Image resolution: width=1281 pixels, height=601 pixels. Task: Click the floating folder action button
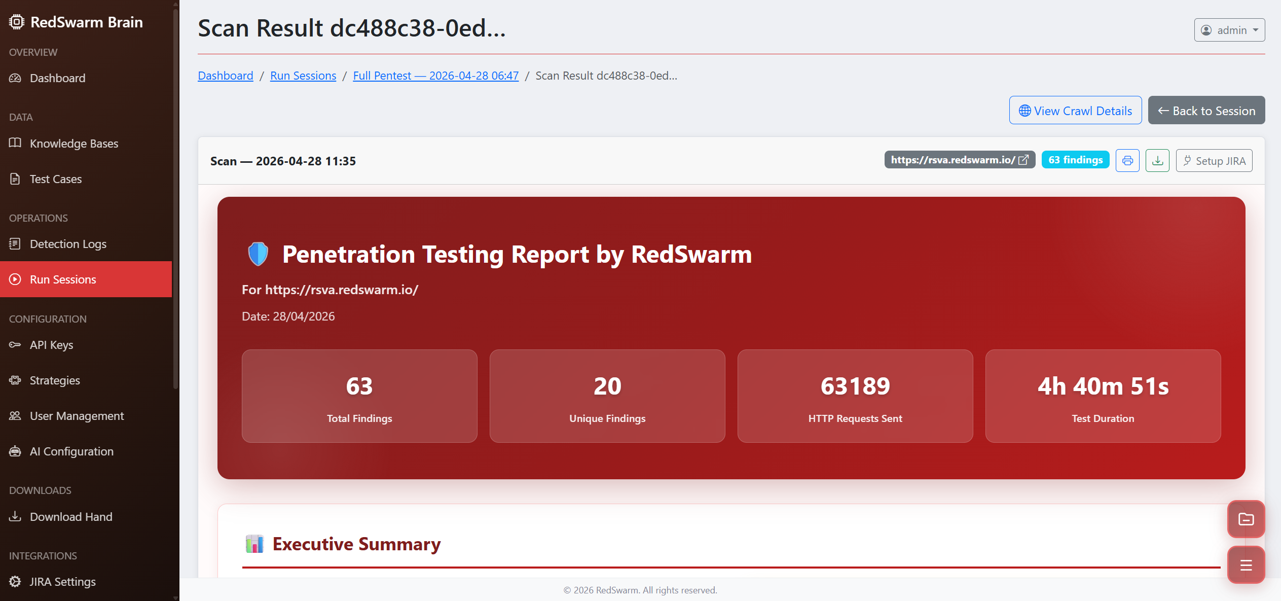point(1246,519)
